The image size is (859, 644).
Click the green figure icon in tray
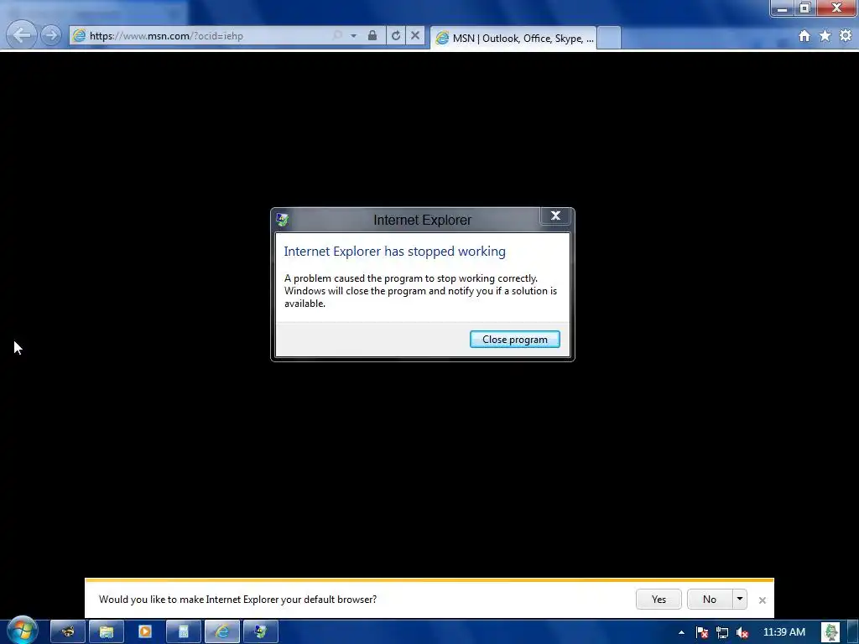tap(830, 632)
